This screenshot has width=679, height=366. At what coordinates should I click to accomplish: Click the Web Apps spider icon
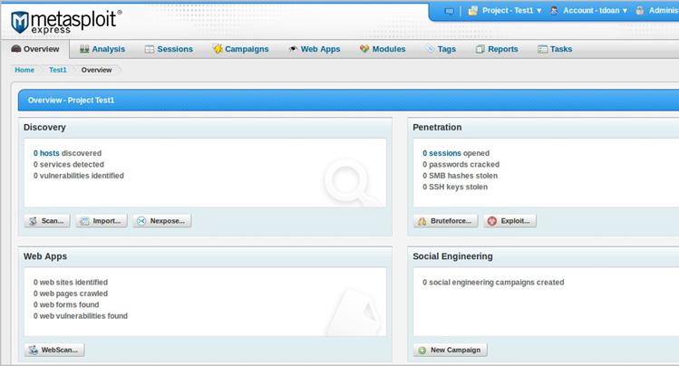(x=293, y=49)
